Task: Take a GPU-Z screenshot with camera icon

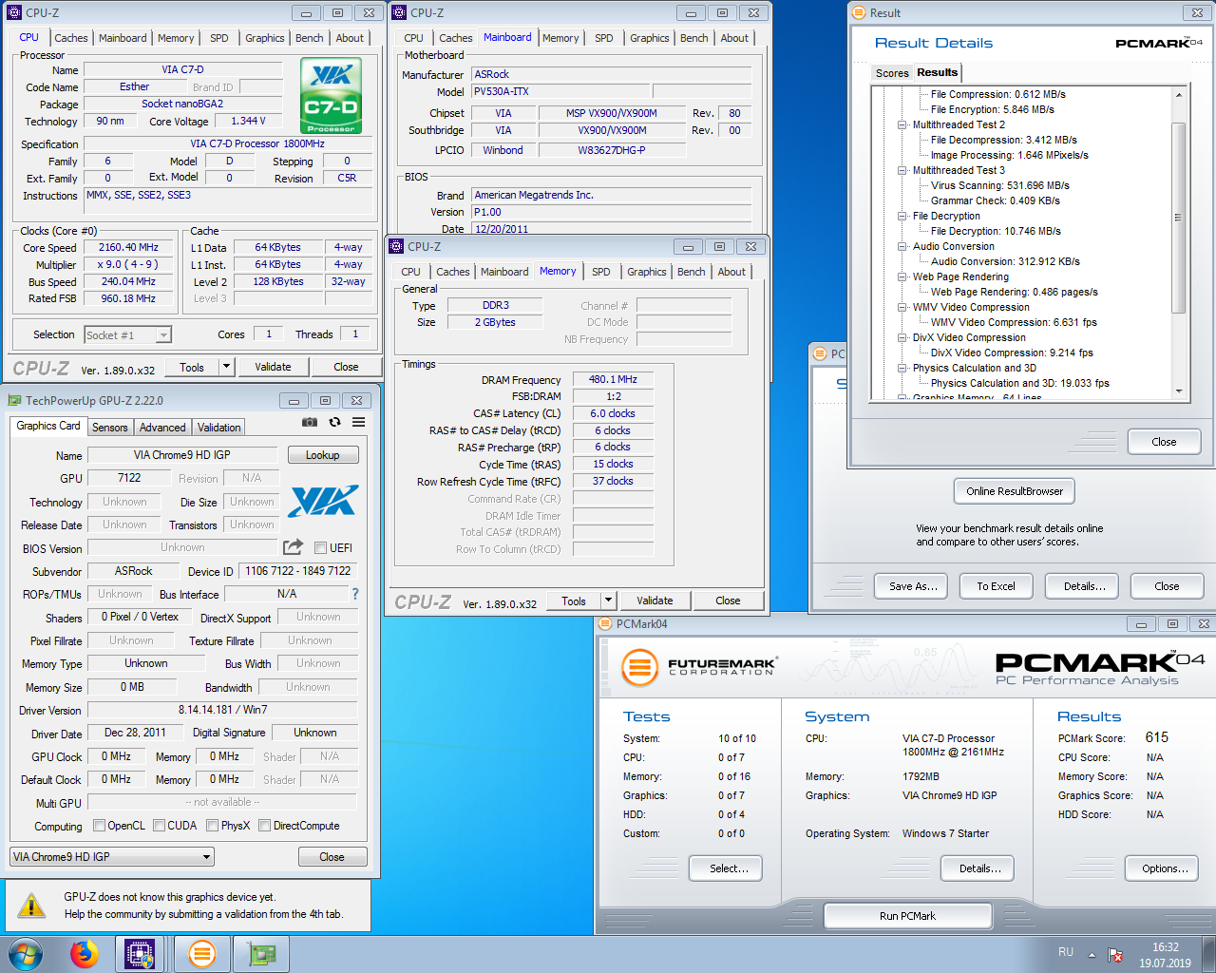Action: [310, 422]
